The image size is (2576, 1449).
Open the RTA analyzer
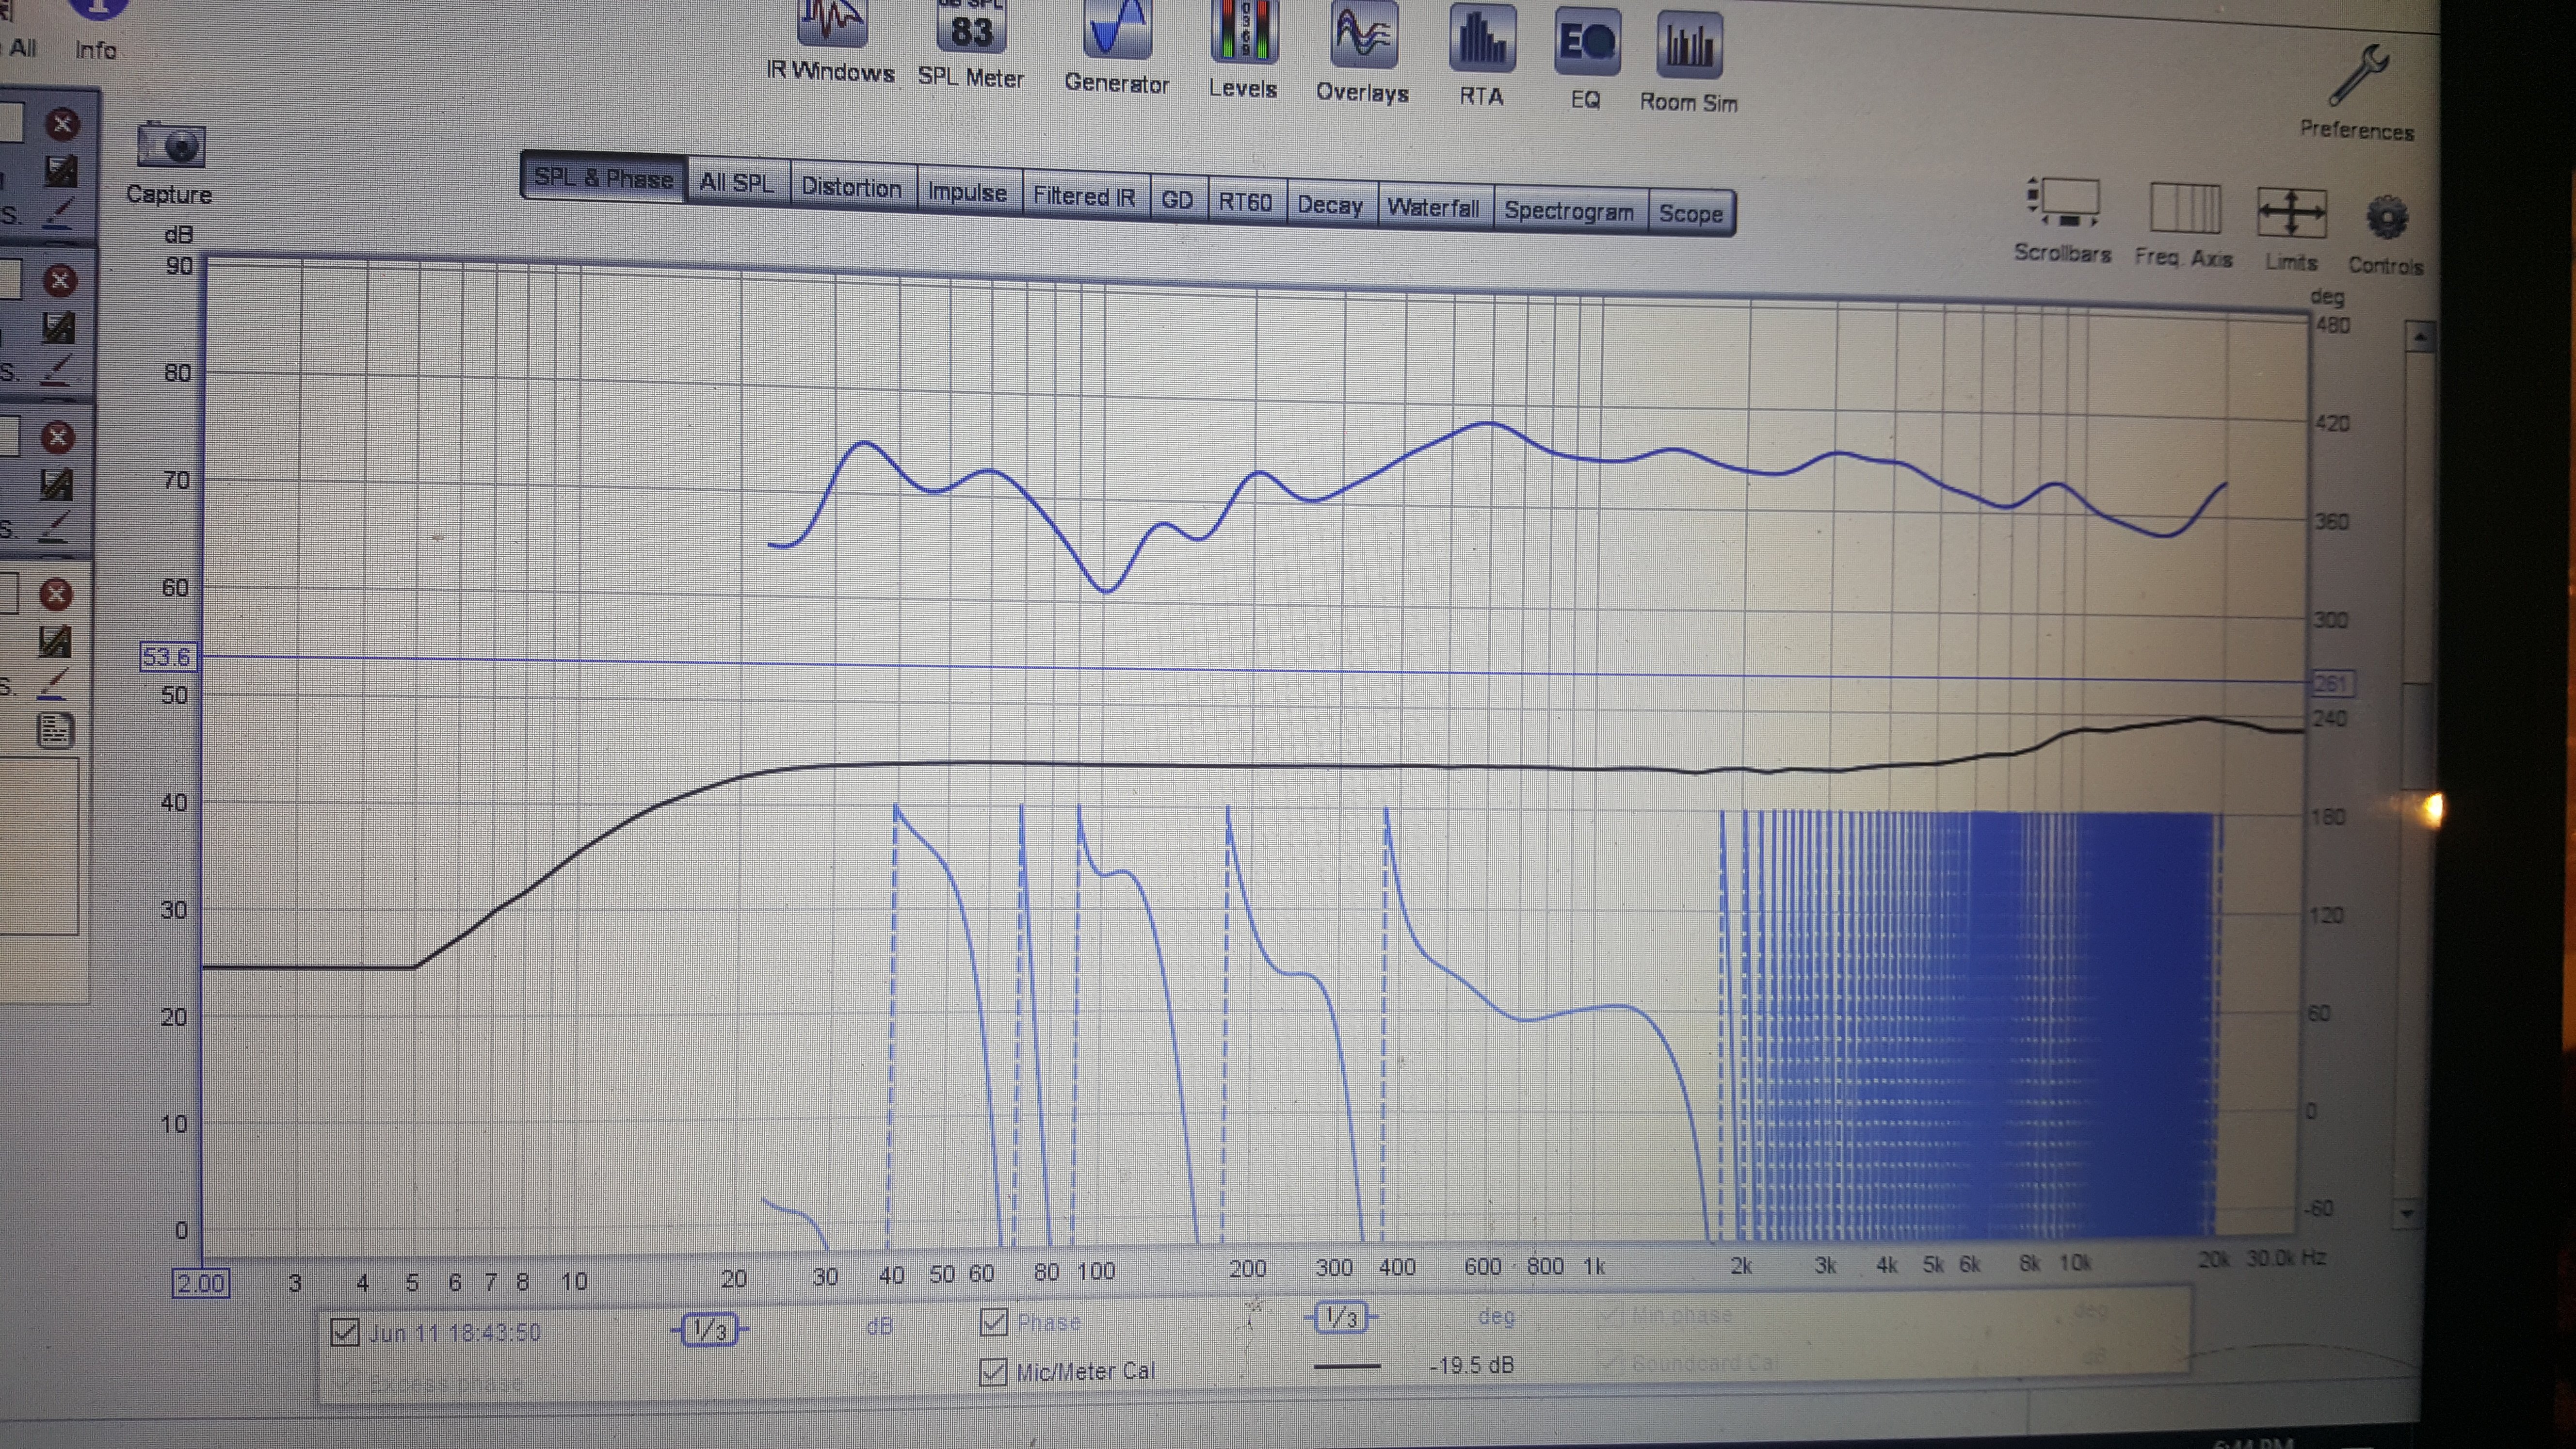[1482, 56]
